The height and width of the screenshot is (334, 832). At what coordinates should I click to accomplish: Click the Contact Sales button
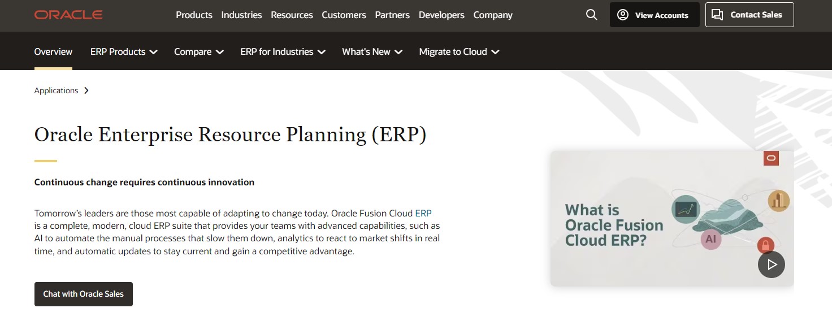pos(749,15)
